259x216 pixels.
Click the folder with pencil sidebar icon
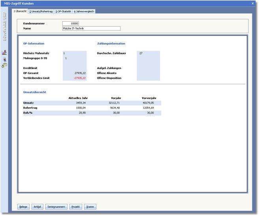[4, 65]
